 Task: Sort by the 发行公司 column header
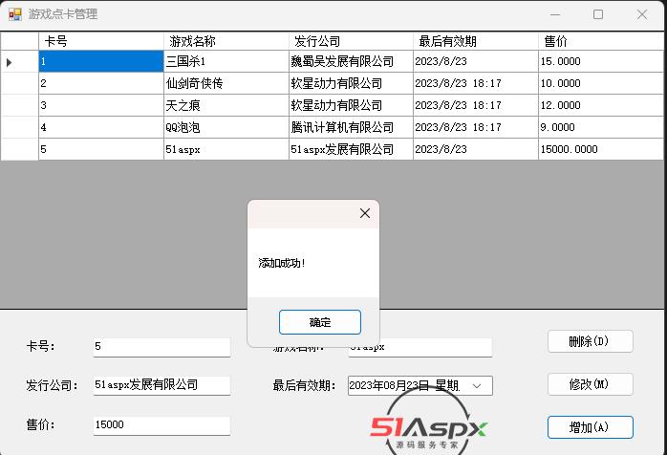(x=351, y=41)
